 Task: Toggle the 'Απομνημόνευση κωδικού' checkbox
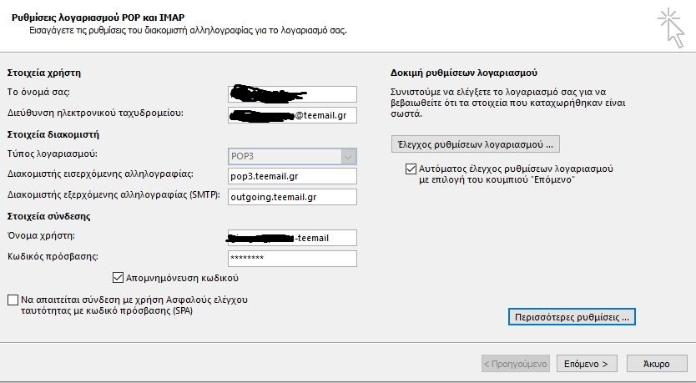coord(117,278)
